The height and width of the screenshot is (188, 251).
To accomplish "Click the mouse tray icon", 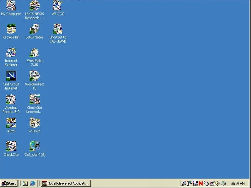I will pyautogui.click(x=206, y=183).
